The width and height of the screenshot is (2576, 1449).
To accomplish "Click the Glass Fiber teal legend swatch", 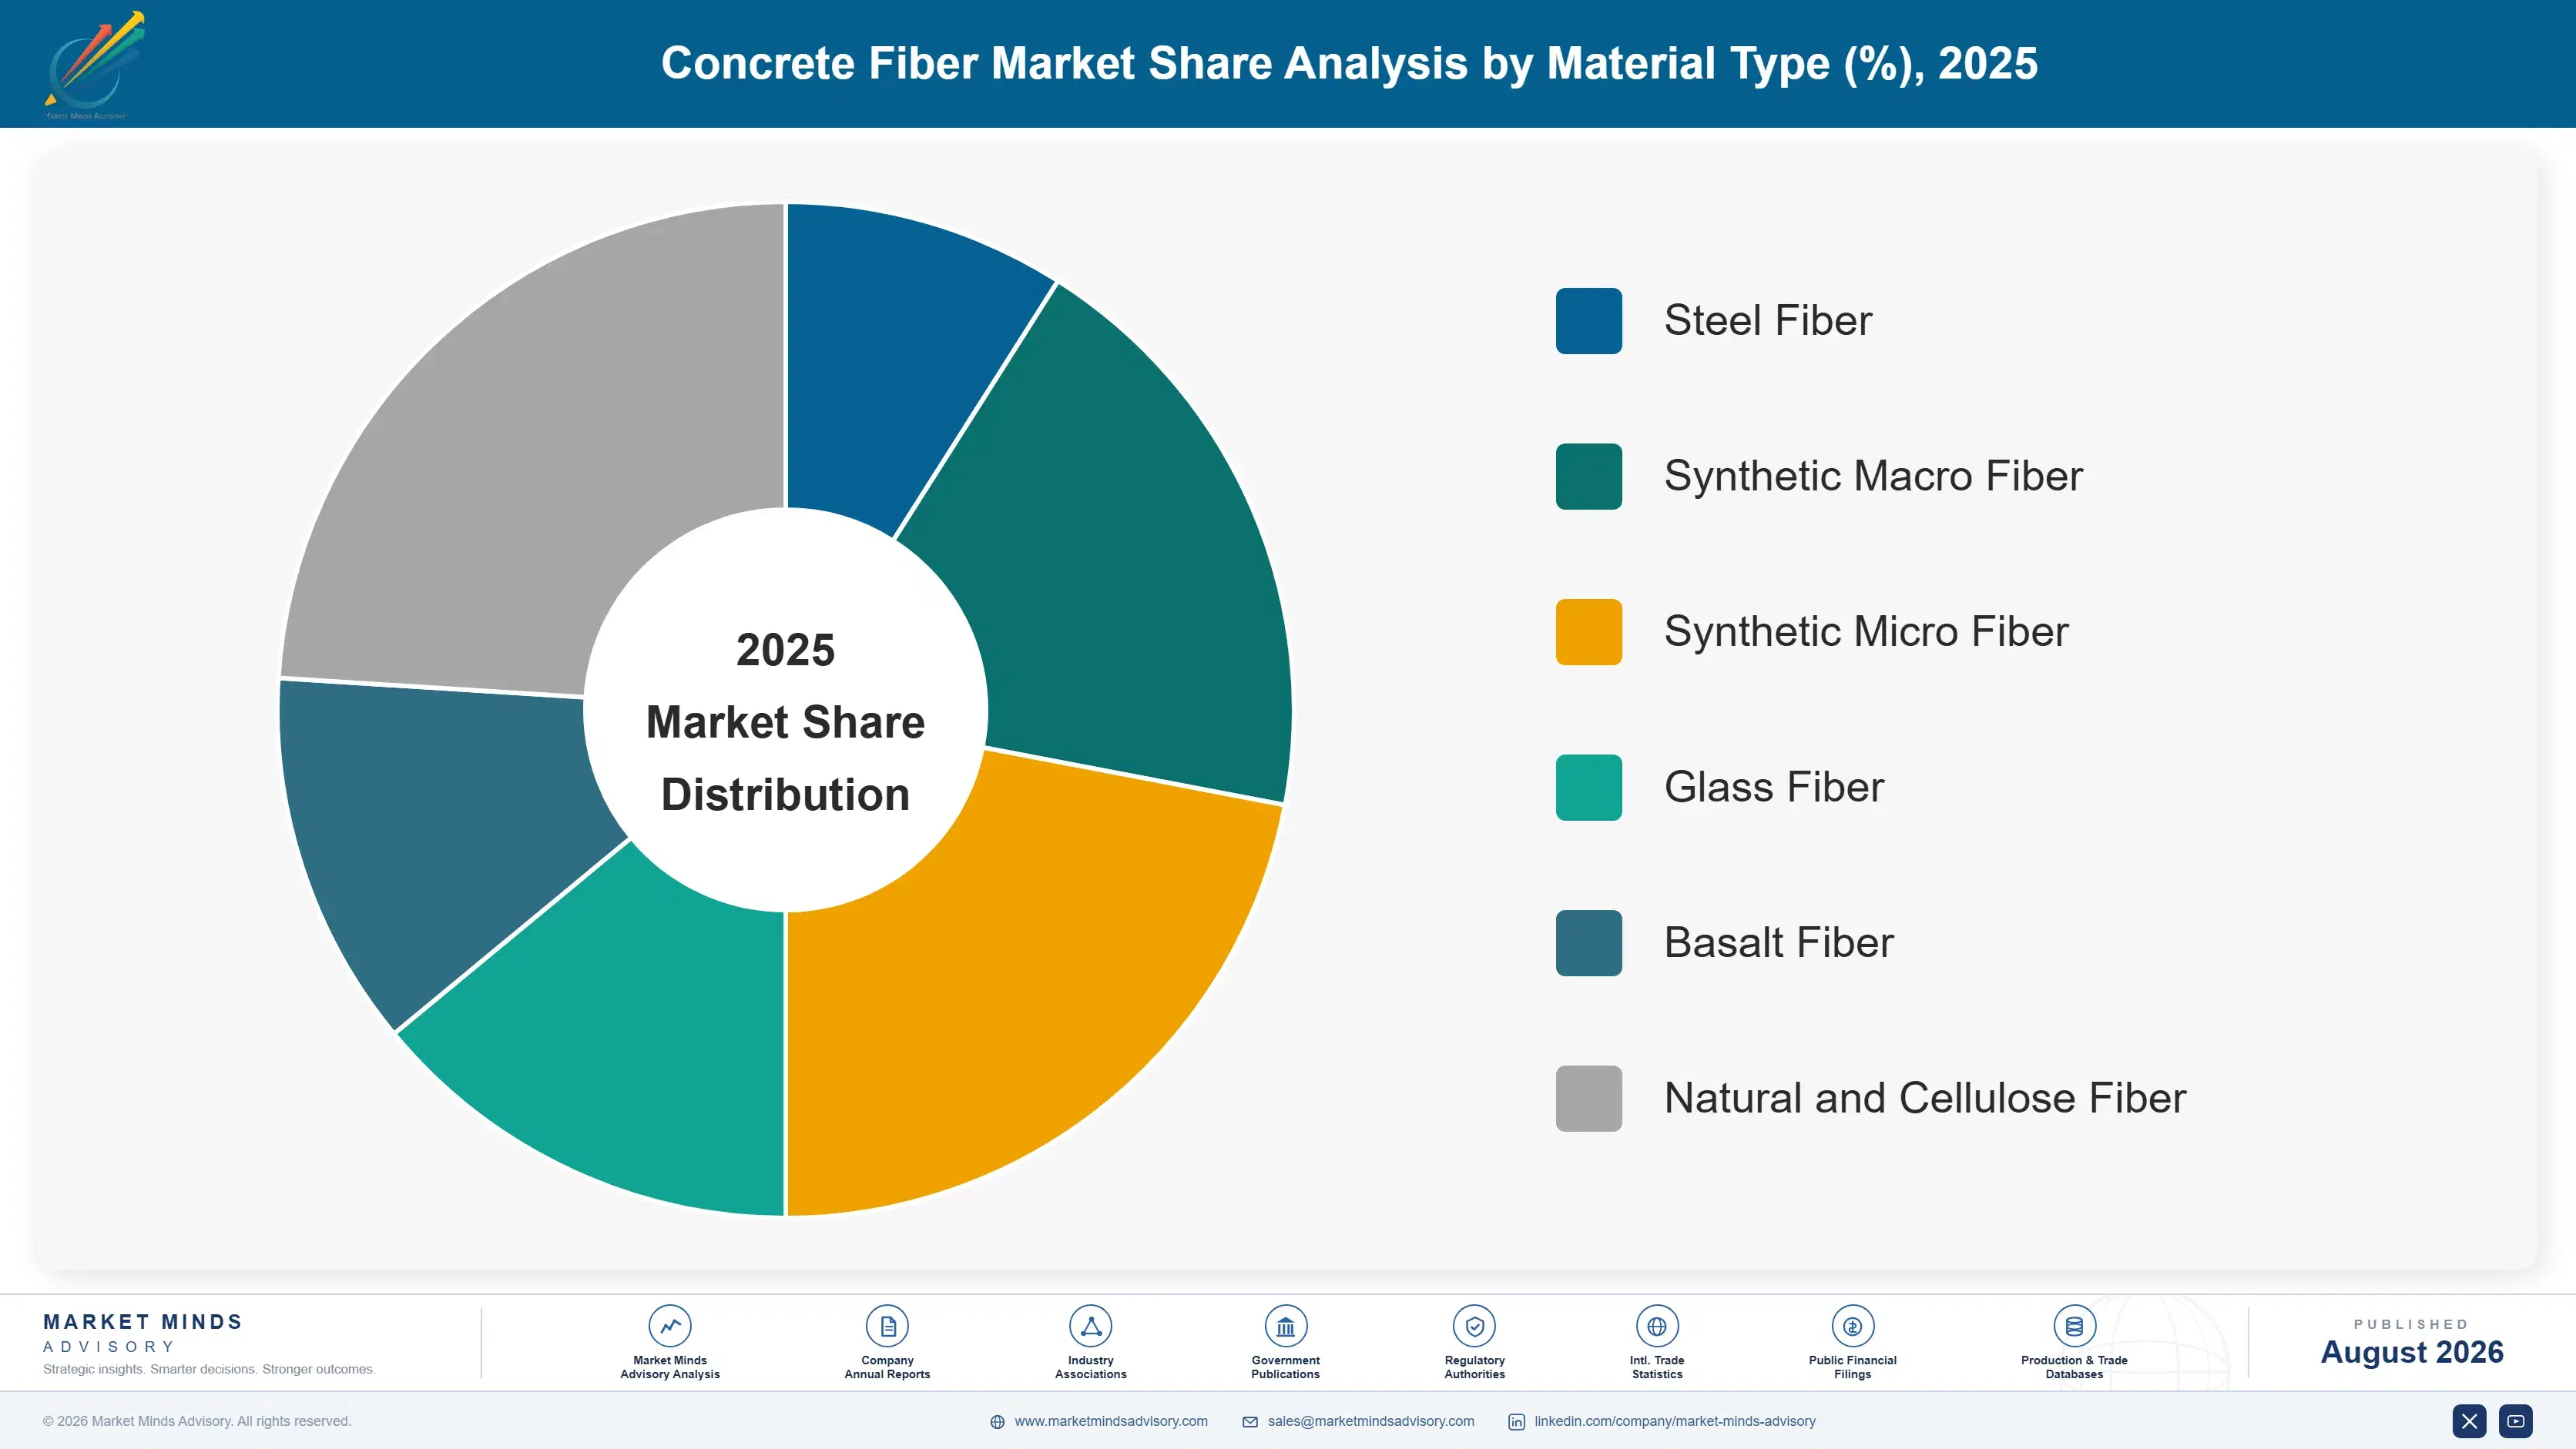I will click(x=1588, y=788).
